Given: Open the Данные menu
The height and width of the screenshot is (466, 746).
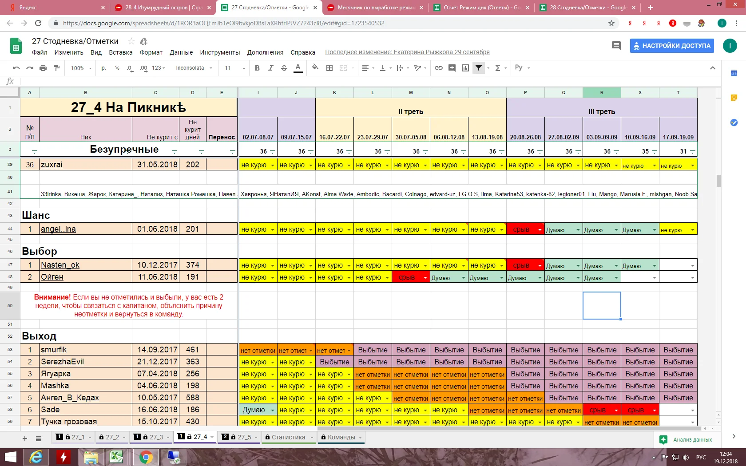Looking at the screenshot, I should pos(181,52).
